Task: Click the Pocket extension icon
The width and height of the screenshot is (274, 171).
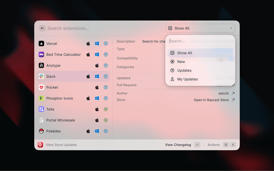Action: 41,87
